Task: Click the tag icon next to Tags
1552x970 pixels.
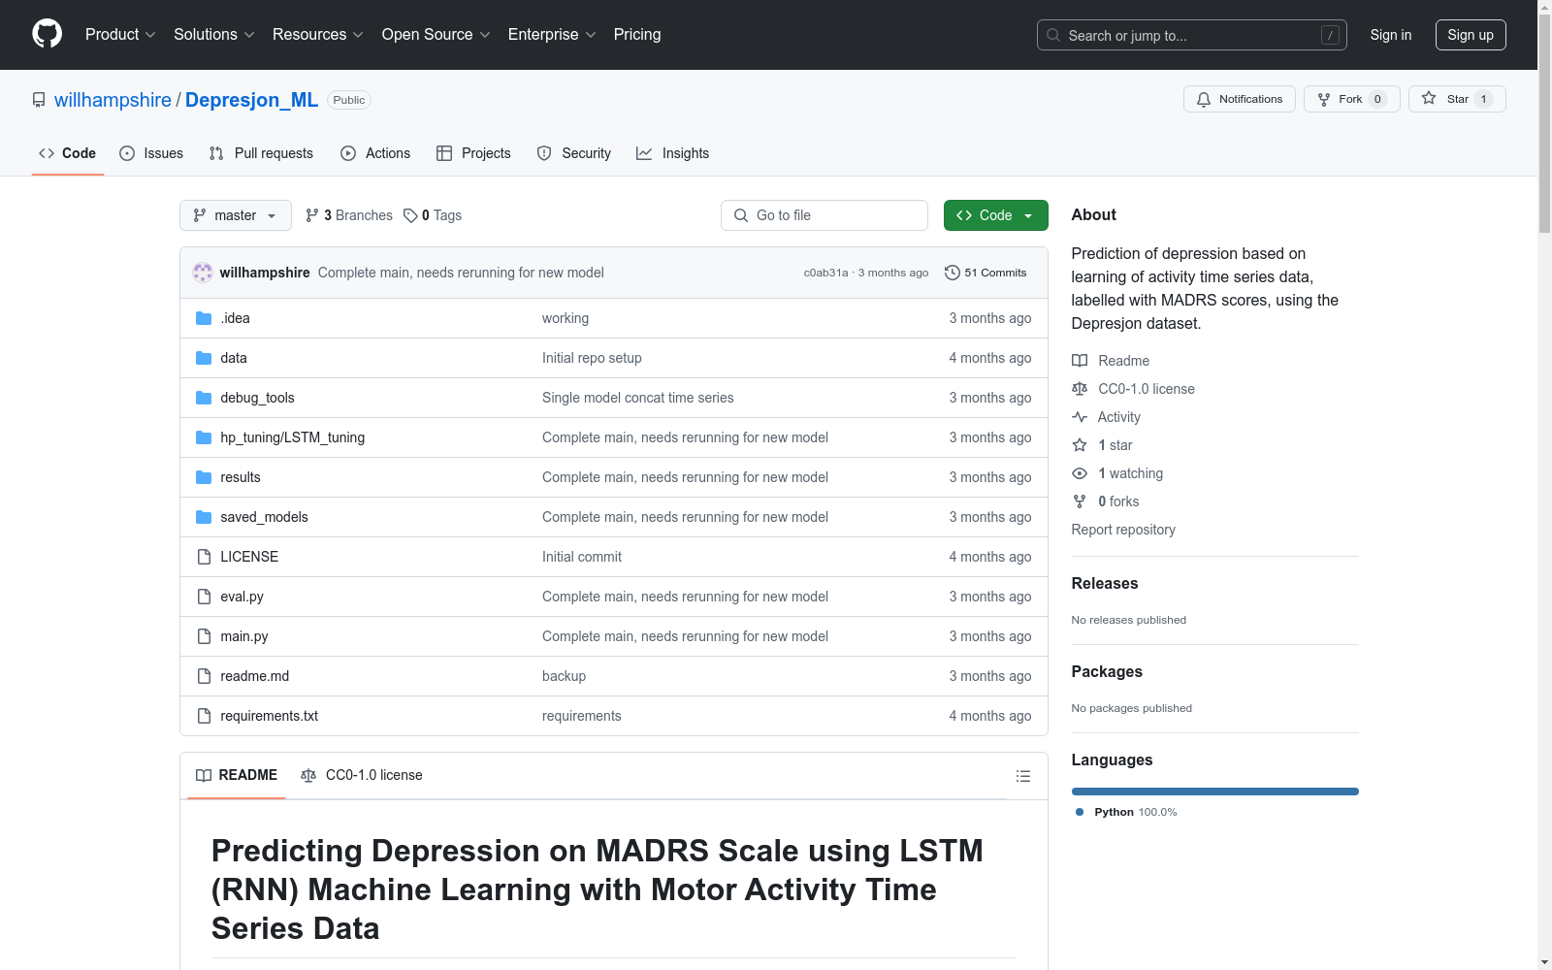Action: coord(410,215)
